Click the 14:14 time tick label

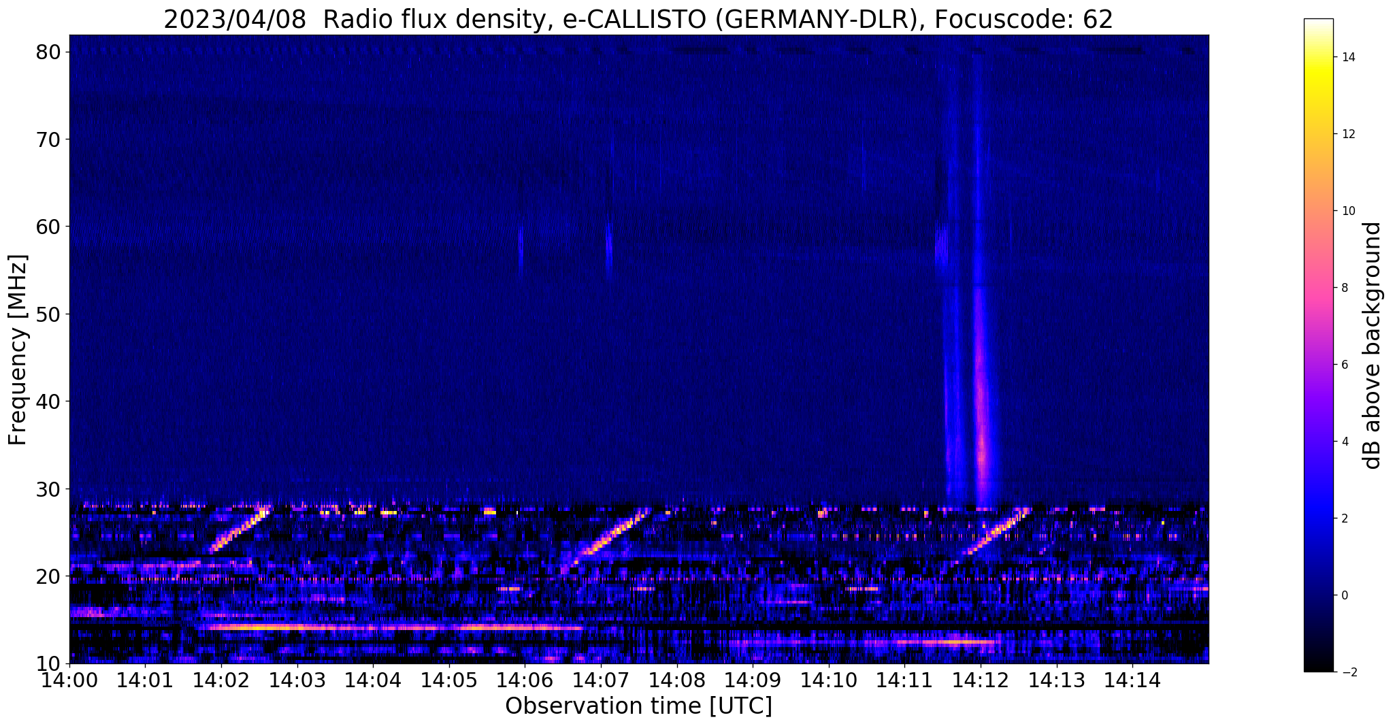click(x=1132, y=680)
